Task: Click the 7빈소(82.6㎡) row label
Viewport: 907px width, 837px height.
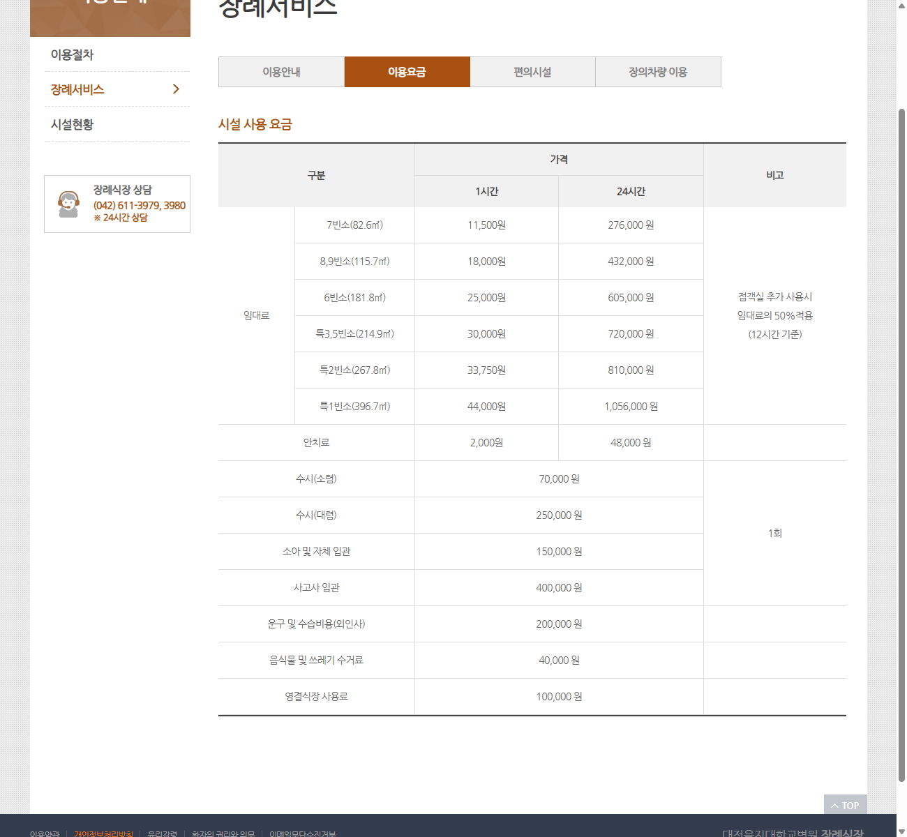Action: [354, 225]
